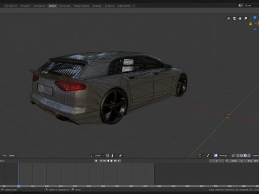Open the scene browse dropdown icon
Image resolution: width=259 pixels, height=194 pixels.
(241, 5)
